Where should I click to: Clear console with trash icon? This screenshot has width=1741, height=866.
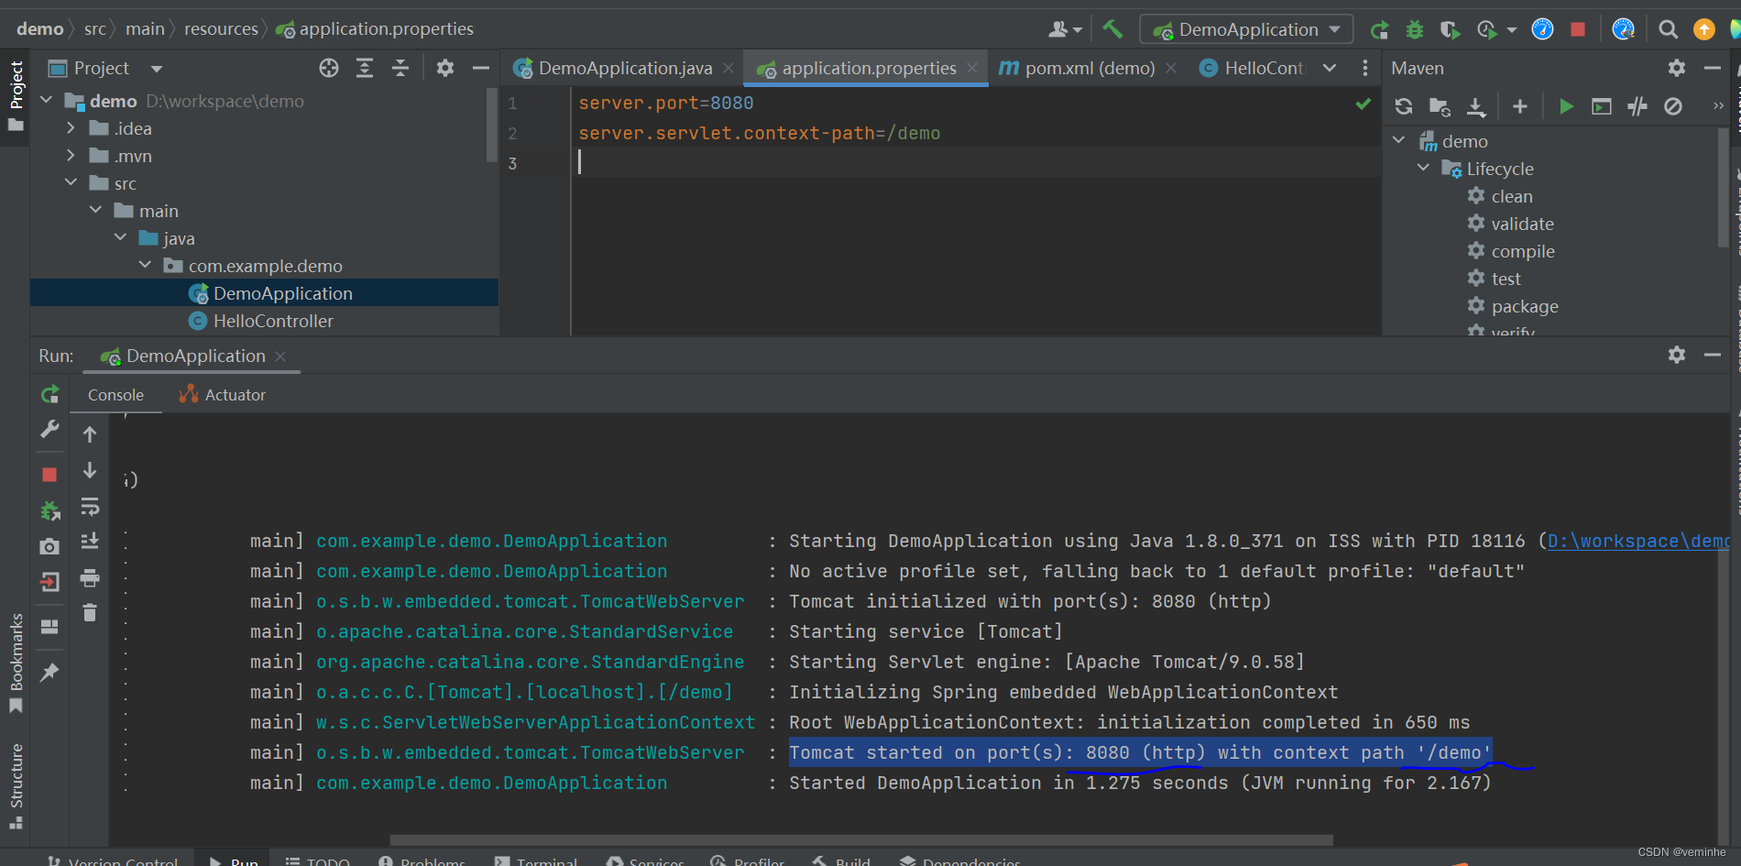[x=90, y=612]
